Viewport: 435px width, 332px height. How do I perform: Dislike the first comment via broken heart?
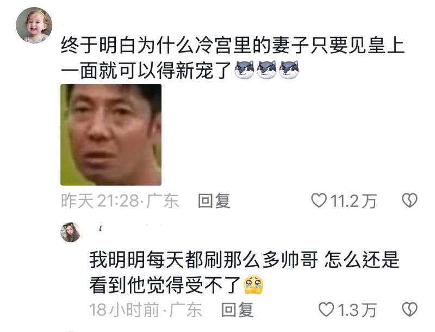click(409, 201)
